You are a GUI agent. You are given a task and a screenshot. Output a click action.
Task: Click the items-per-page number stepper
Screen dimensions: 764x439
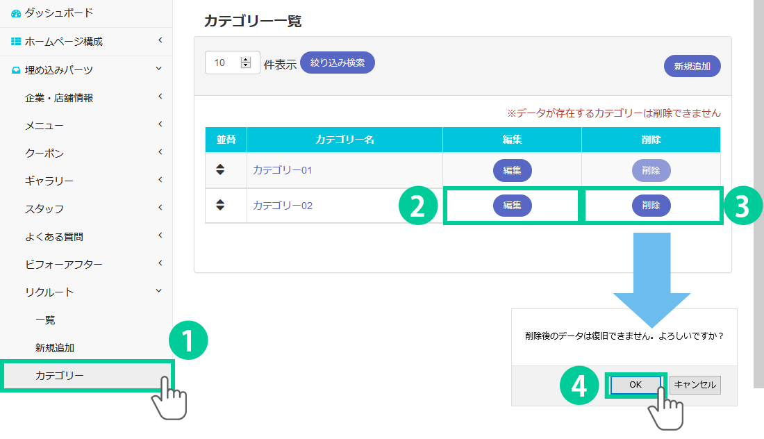click(x=245, y=63)
